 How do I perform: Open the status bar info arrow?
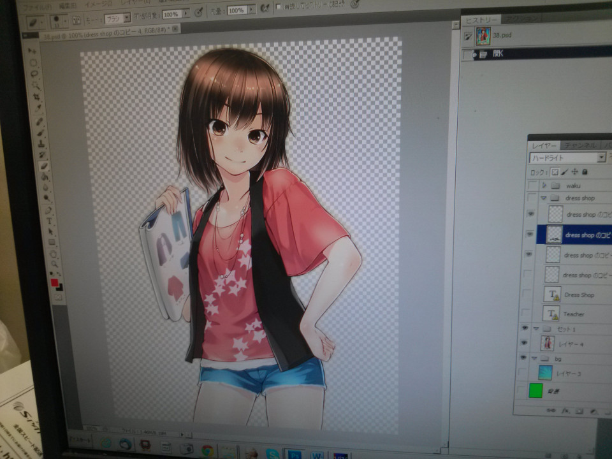pyautogui.click(x=182, y=433)
